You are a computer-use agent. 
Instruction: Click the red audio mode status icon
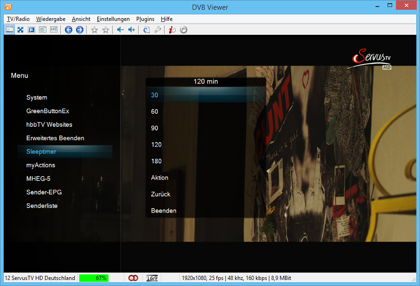[133, 278]
